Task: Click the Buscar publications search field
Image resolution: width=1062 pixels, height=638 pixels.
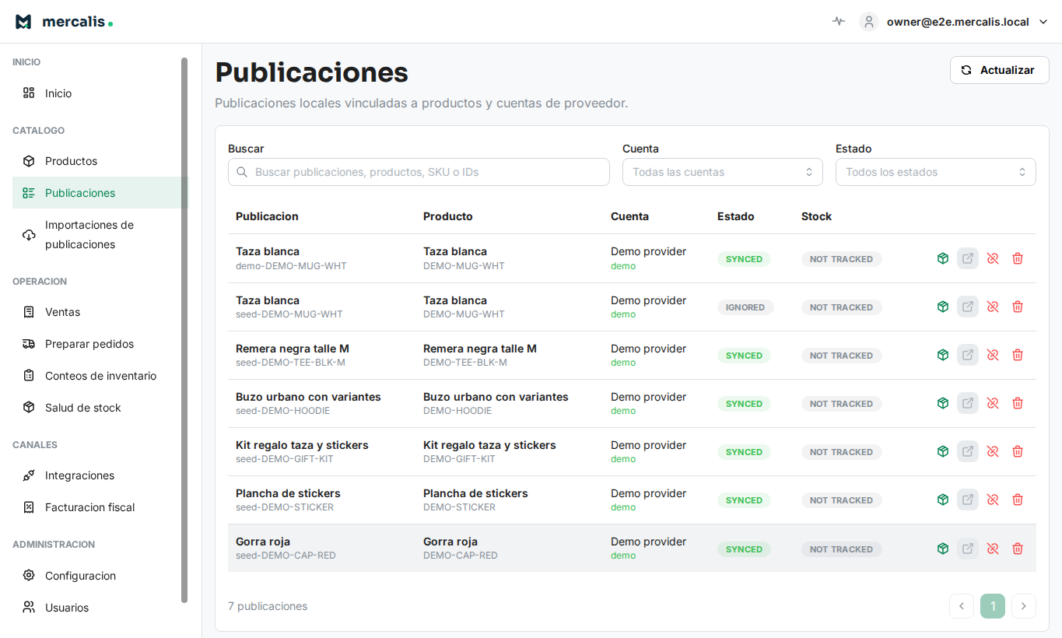Action: coord(419,172)
